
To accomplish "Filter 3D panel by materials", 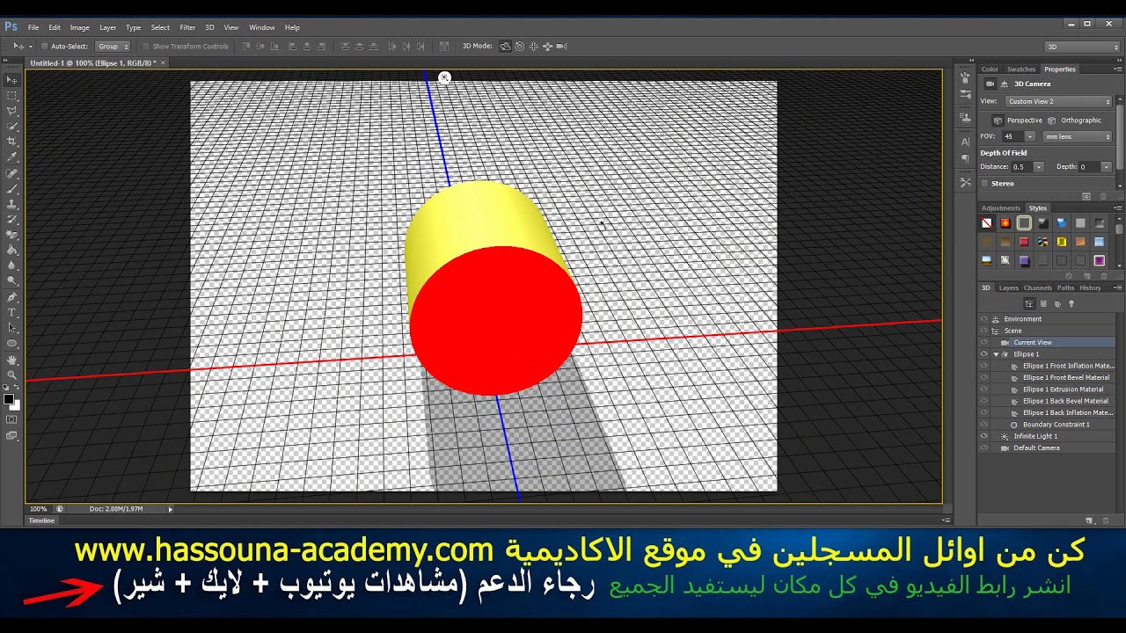I will coord(1057,303).
